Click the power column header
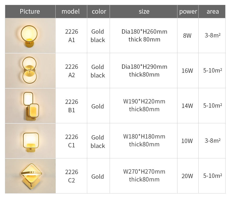229x208 pixels. coord(188,11)
